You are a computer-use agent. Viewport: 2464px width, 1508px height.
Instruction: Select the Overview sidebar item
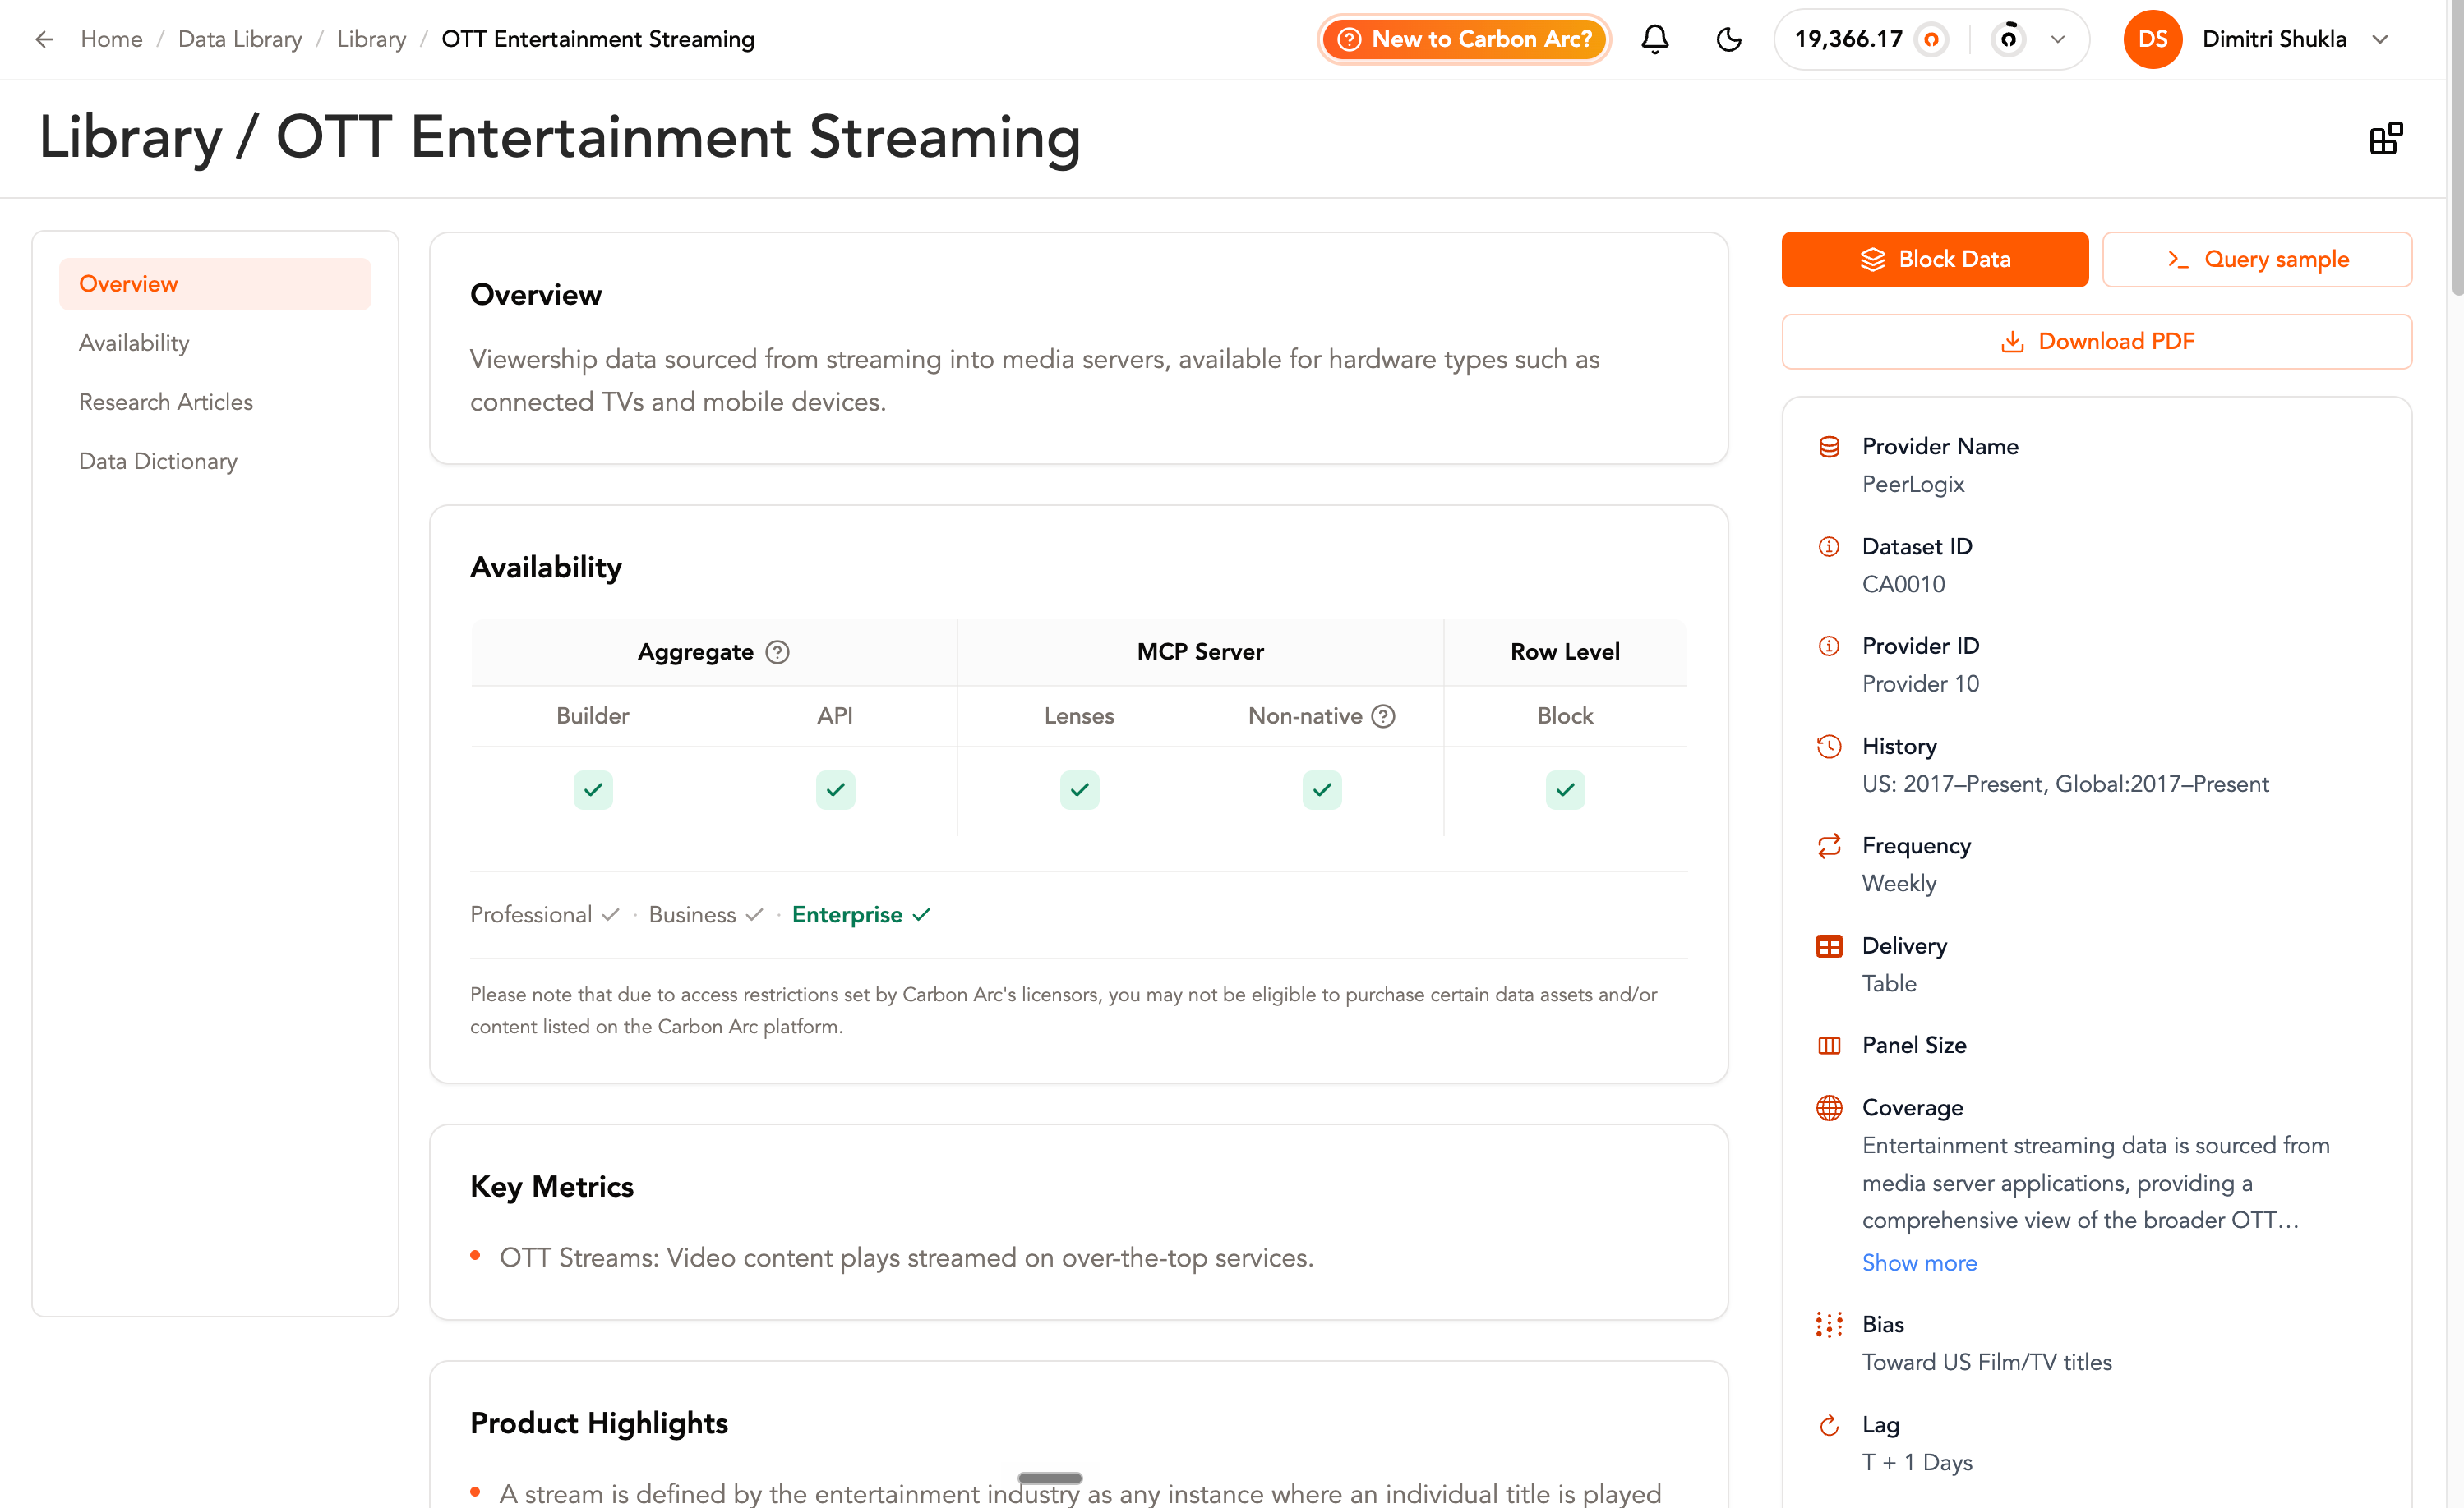click(215, 284)
